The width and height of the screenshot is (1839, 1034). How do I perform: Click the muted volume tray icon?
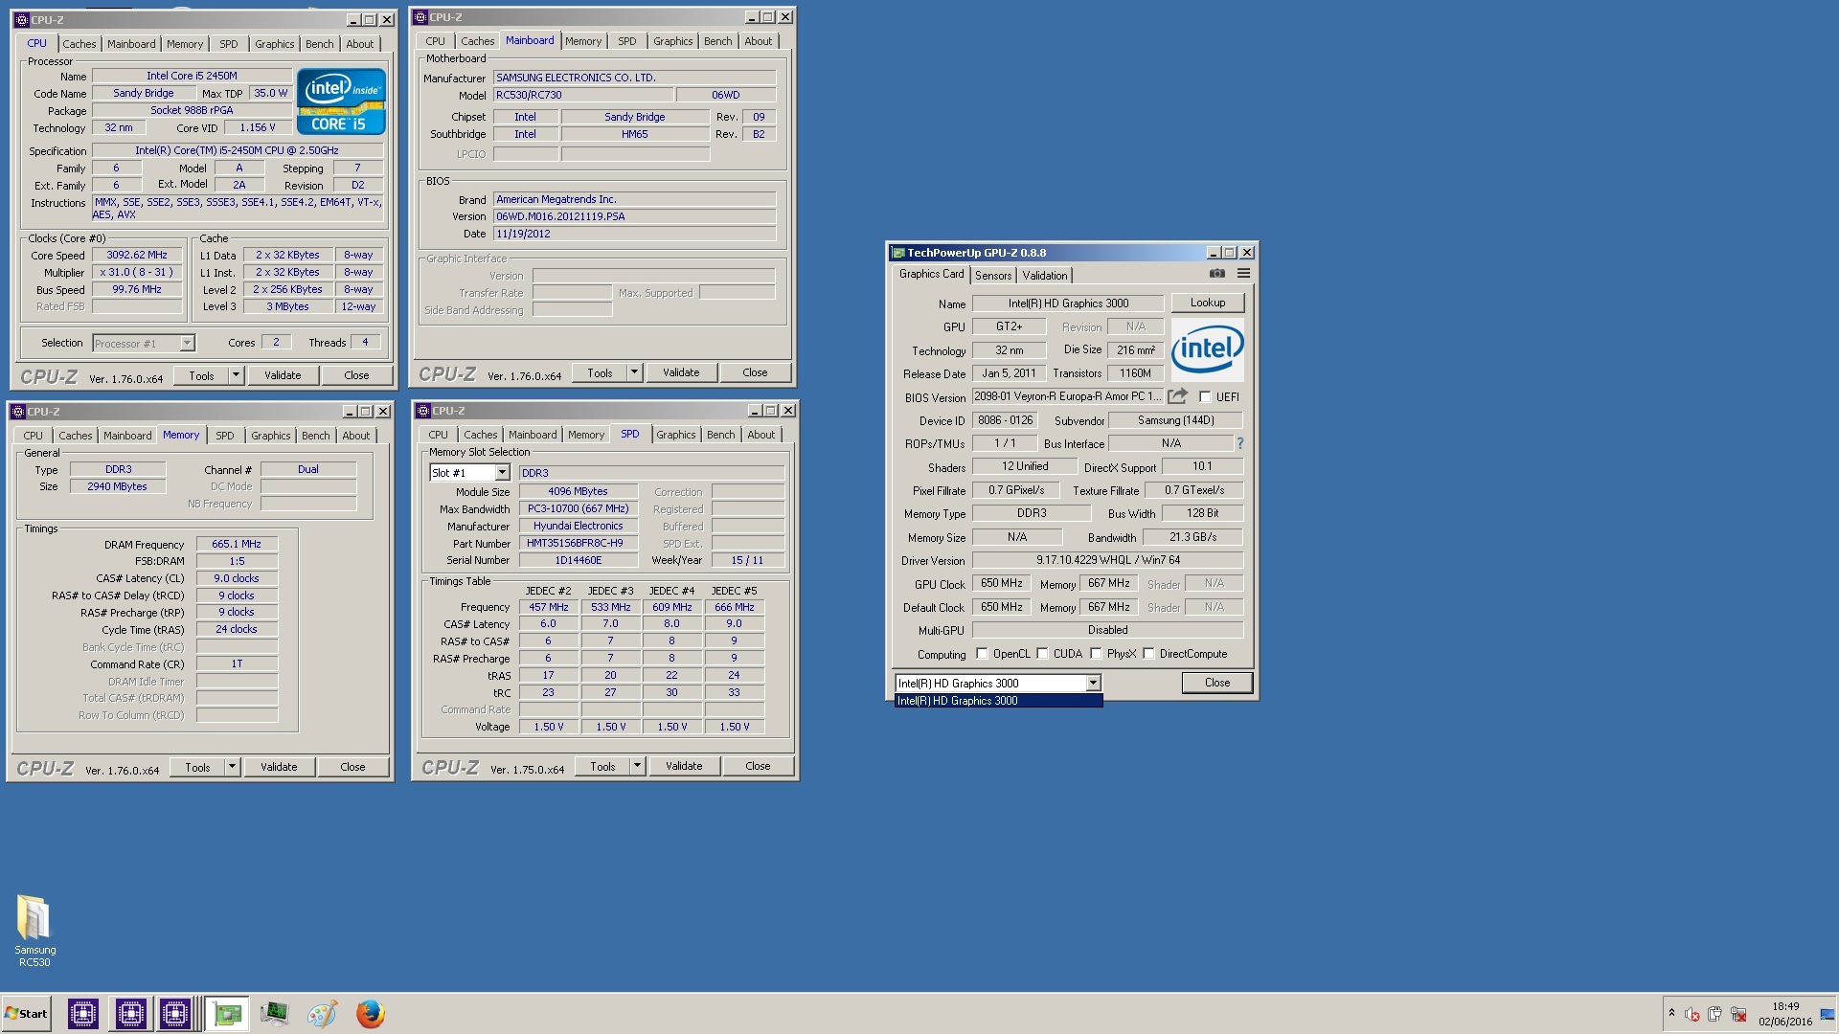tap(1692, 1014)
